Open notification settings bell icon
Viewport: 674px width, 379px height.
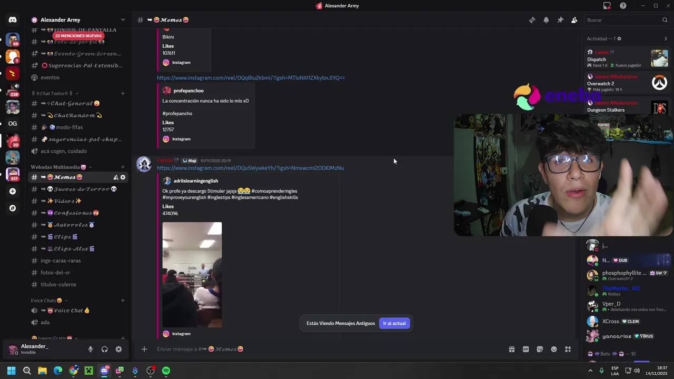click(546, 20)
